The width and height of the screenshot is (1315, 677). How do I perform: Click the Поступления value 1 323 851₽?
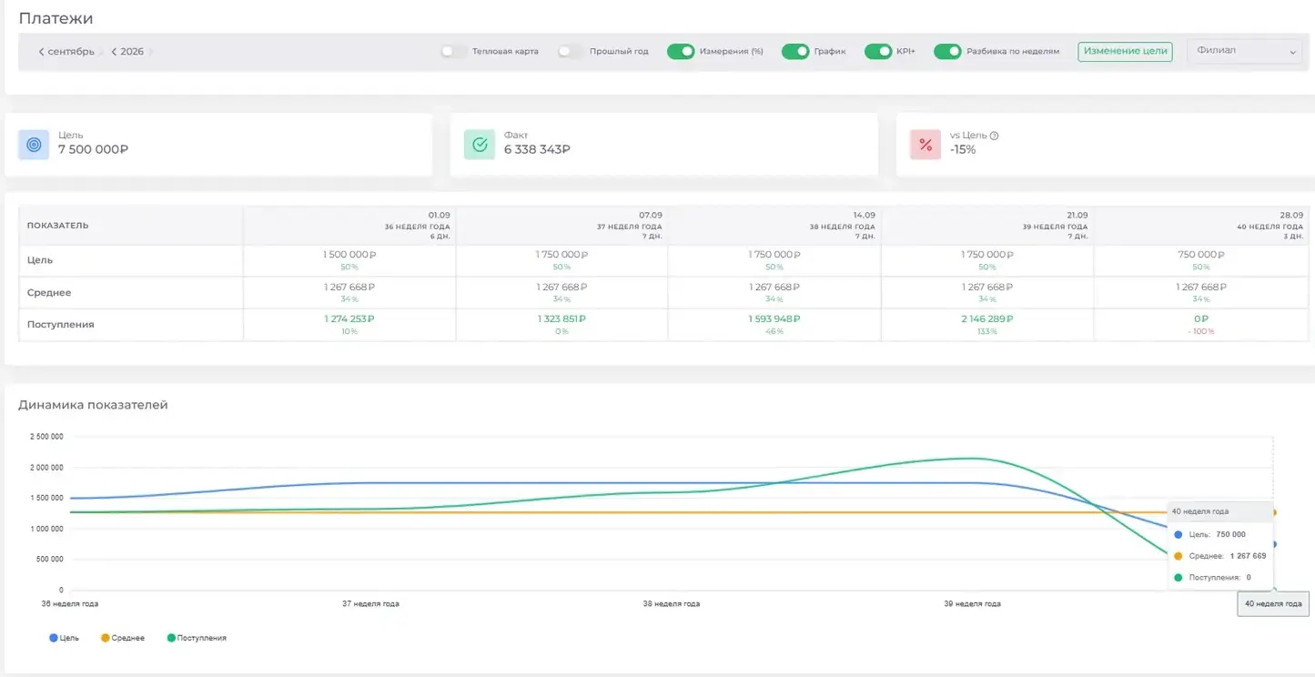561,319
